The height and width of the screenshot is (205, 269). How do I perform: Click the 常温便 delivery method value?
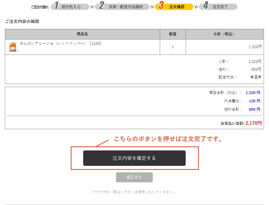tap(256, 77)
